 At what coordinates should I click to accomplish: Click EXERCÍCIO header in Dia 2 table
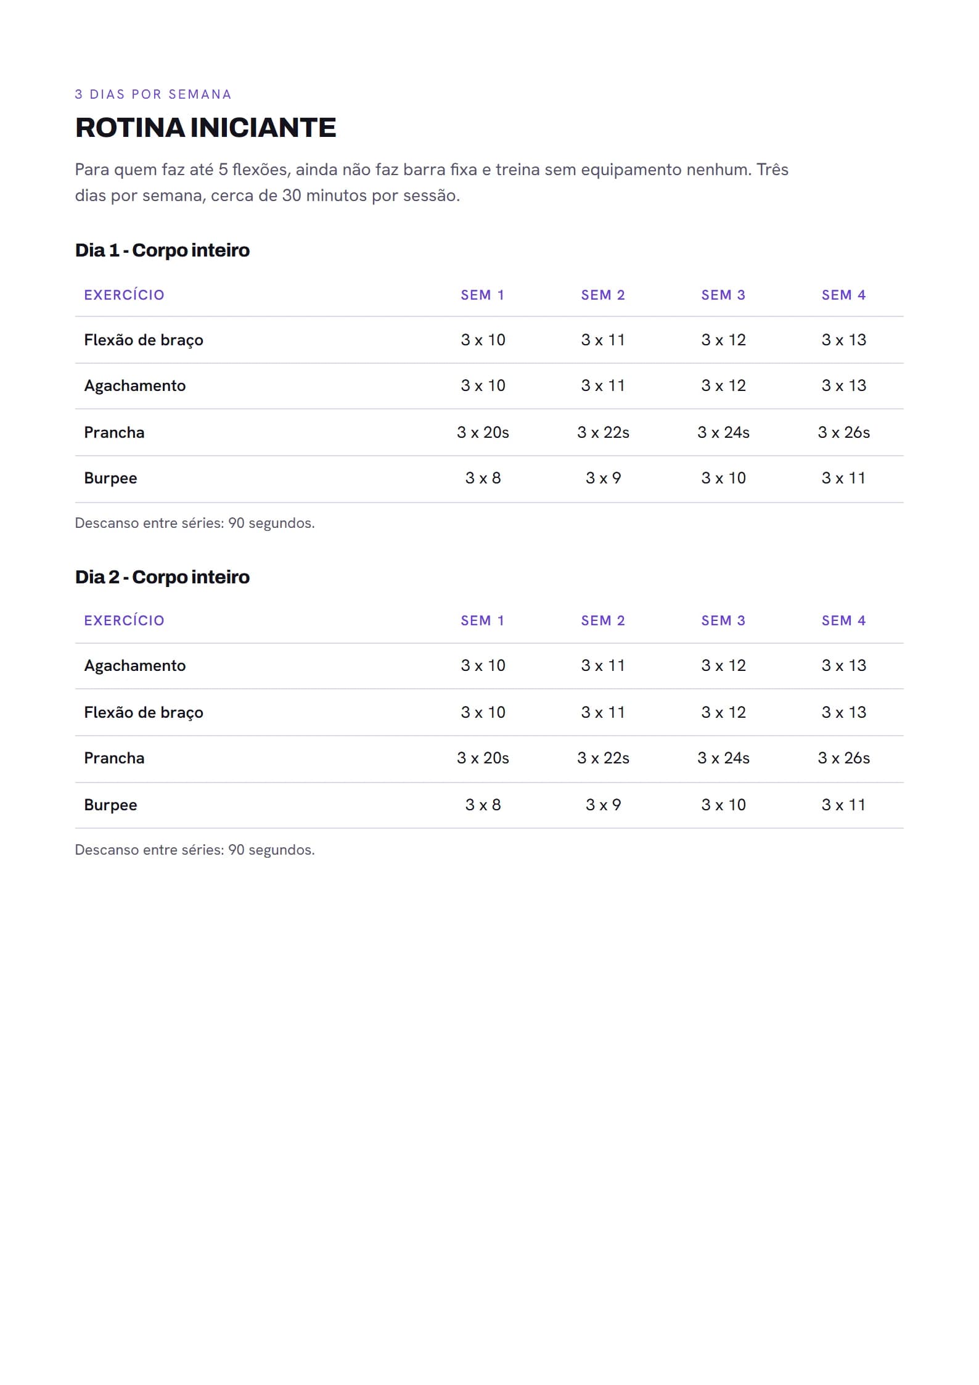coord(124,620)
